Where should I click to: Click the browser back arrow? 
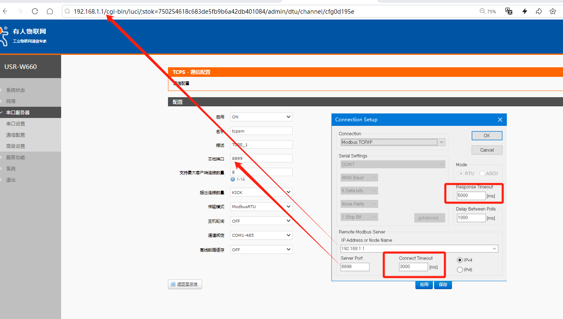tap(5, 12)
